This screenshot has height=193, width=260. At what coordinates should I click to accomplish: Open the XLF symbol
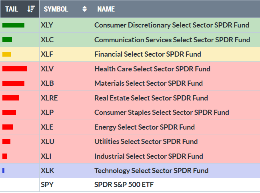46,54
